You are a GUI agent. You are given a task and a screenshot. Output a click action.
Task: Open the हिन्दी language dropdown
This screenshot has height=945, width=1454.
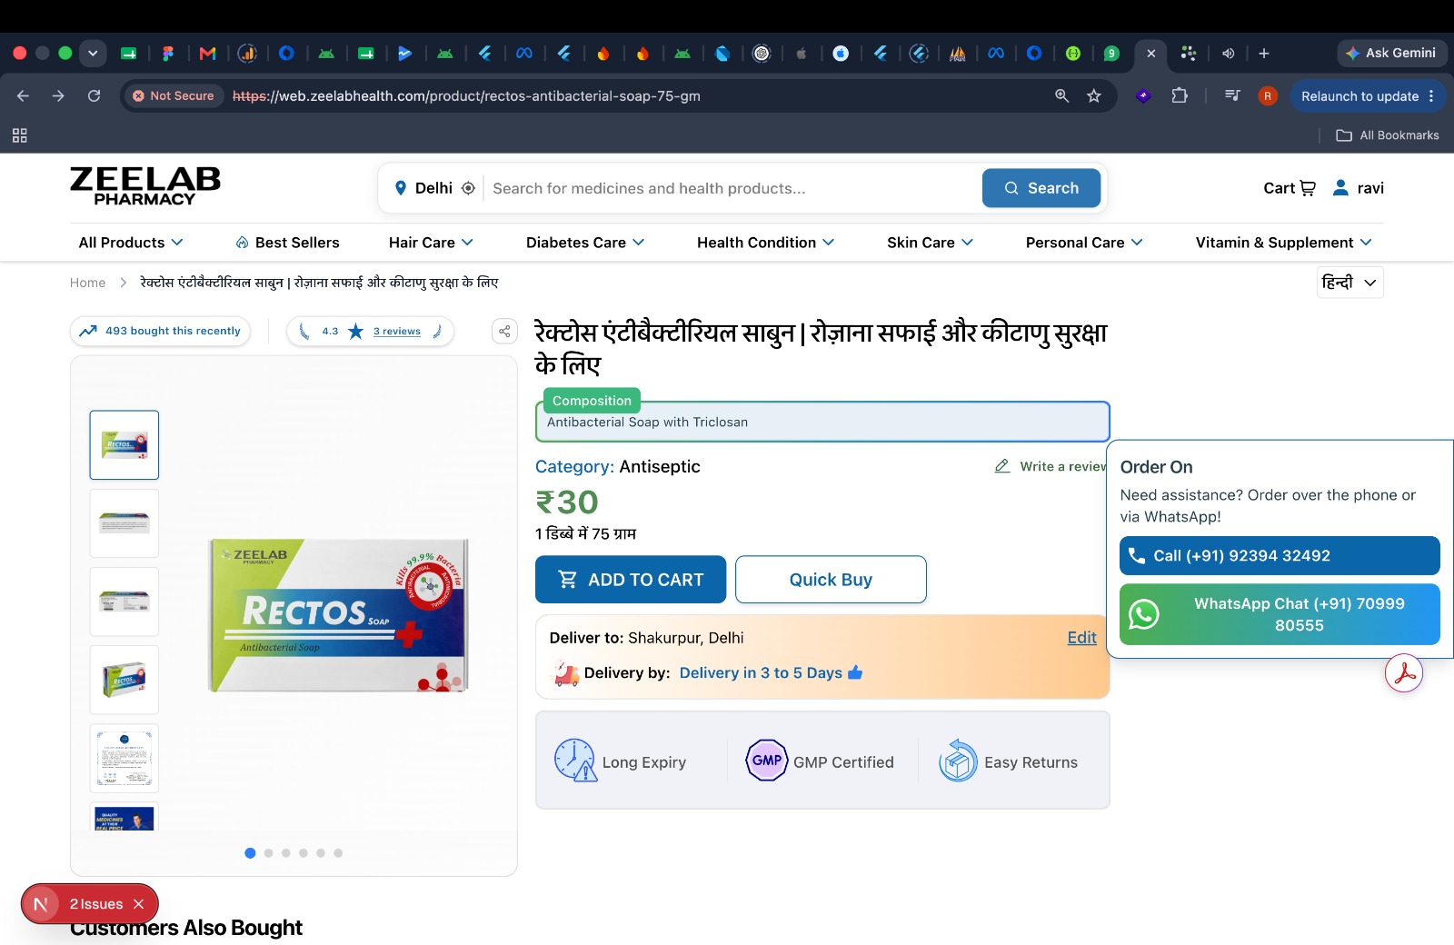[x=1349, y=283]
